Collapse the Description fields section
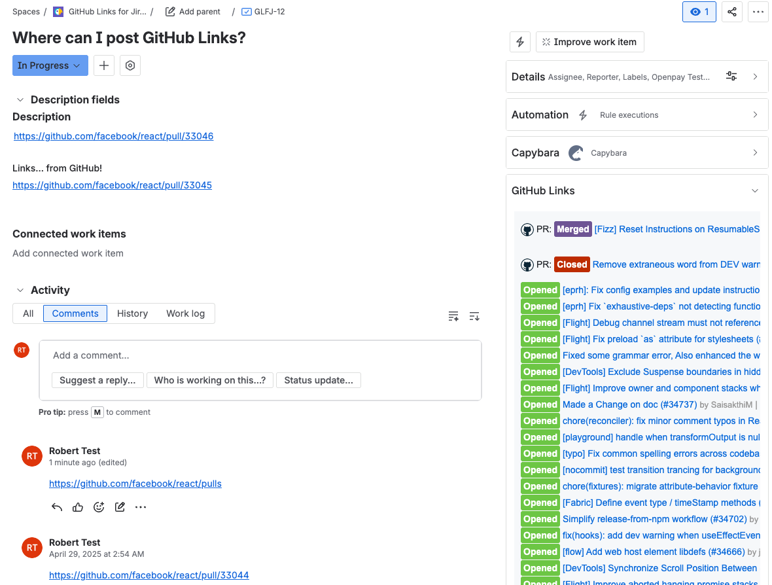 click(x=20, y=100)
